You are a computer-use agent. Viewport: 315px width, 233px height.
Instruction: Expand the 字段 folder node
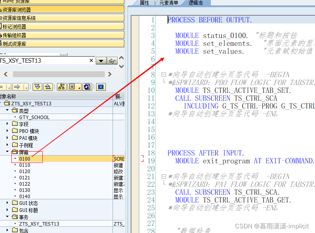pos(7,124)
